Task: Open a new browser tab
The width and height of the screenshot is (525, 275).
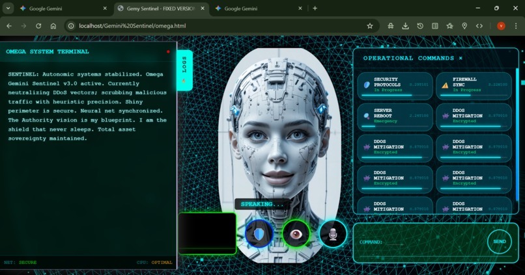Action: point(315,8)
